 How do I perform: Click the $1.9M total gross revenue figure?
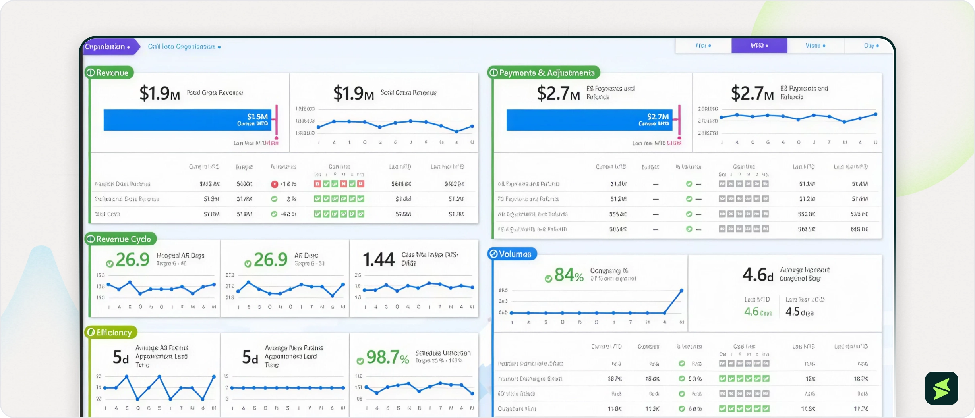[x=160, y=94]
